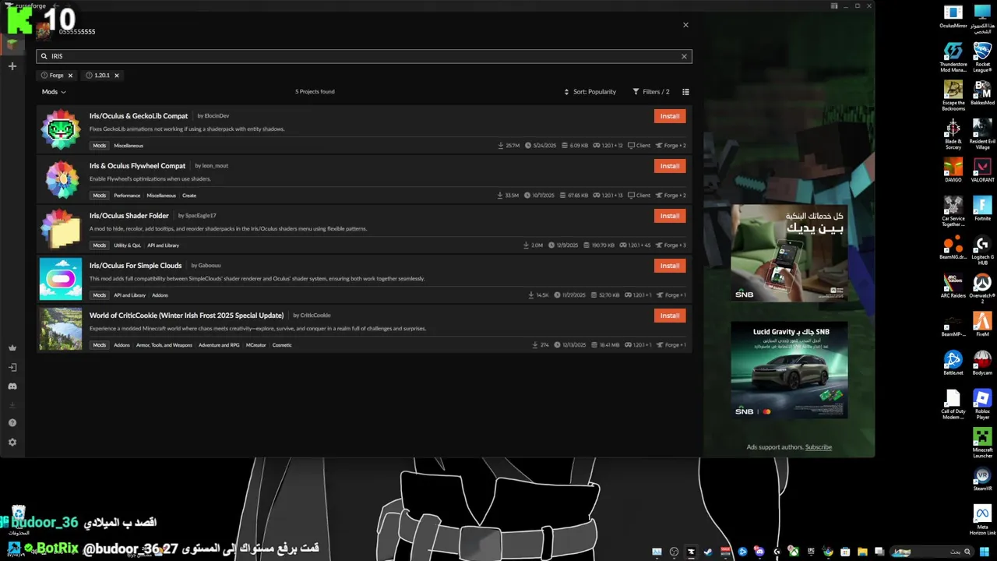The width and height of the screenshot is (997, 561).
Task: Install Iris/Oculus Shader Folder mod
Action: pyautogui.click(x=670, y=216)
